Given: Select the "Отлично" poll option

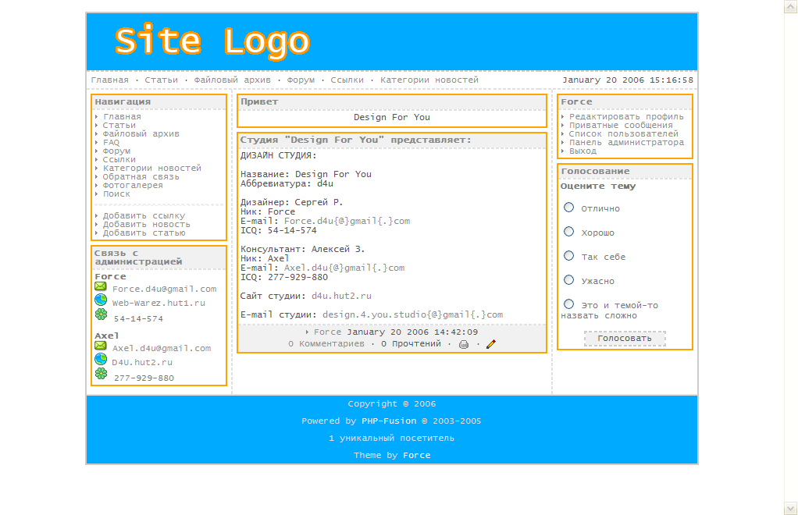Looking at the screenshot, I should tap(569, 208).
